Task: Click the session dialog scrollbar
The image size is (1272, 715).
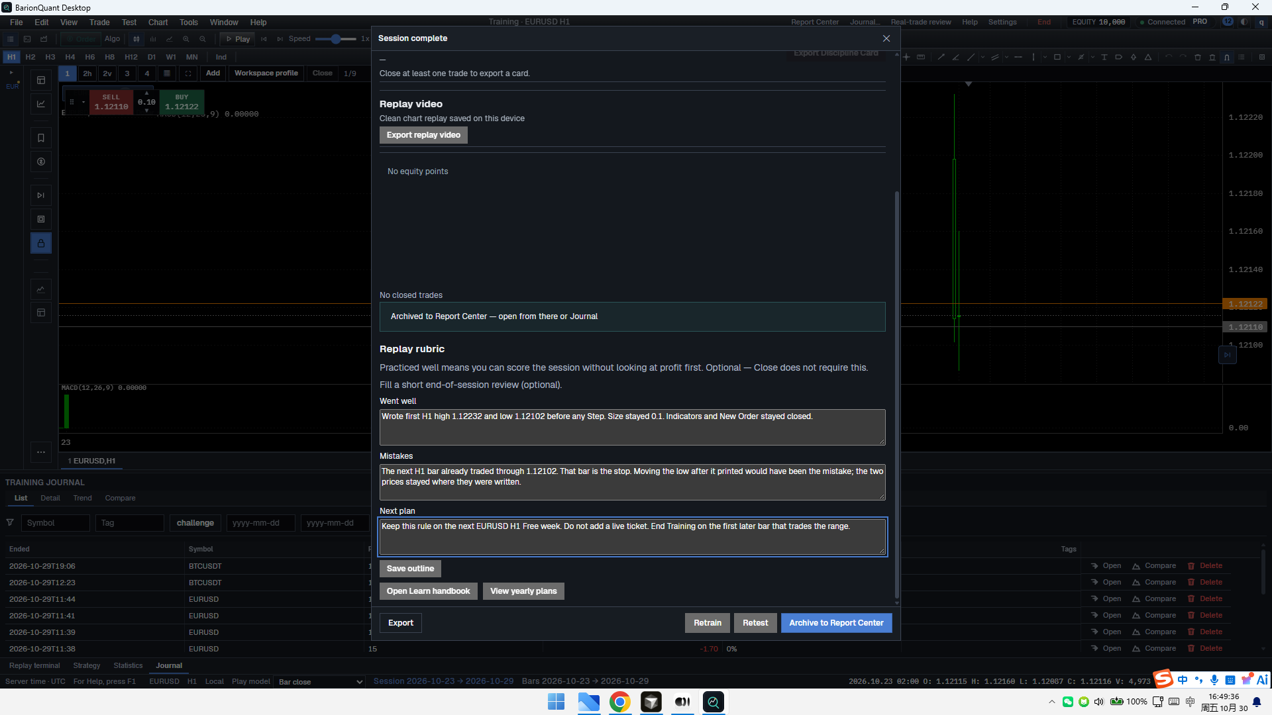Action: 897,394
